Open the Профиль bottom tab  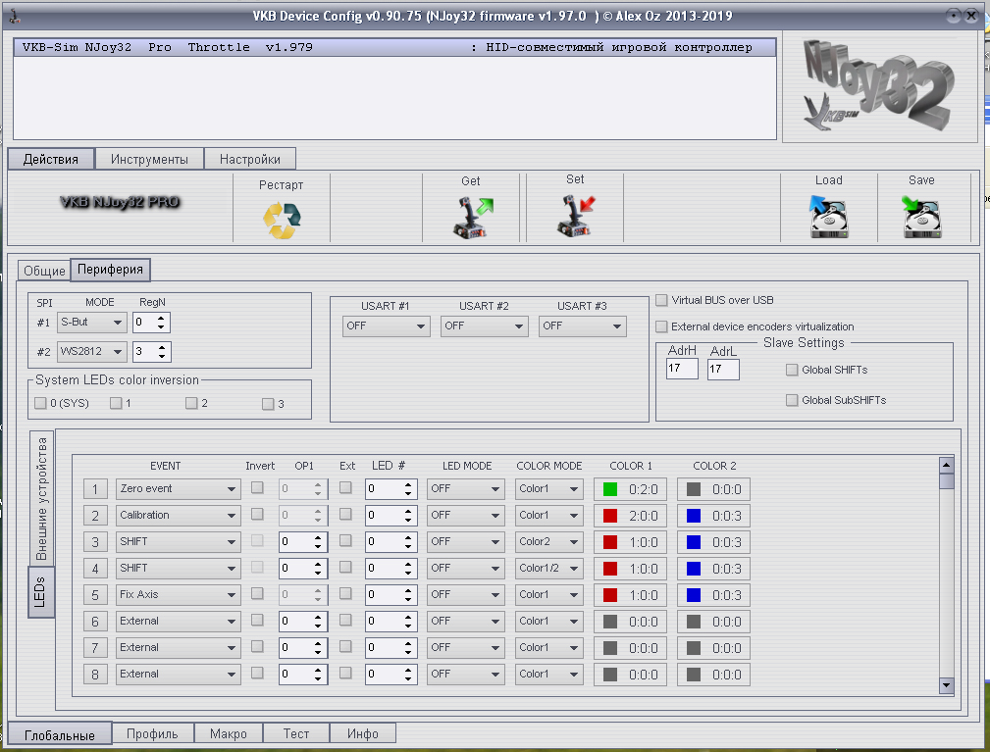click(152, 733)
